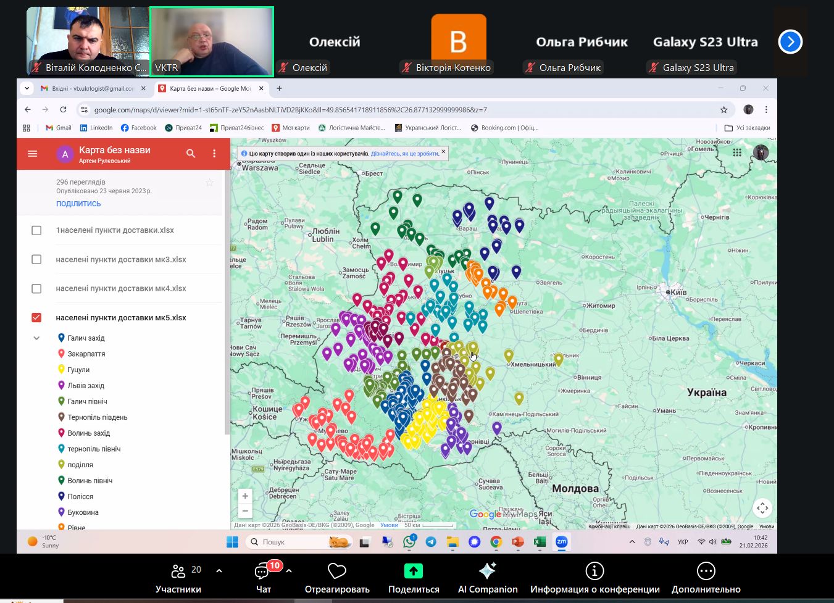Open the Приват24 bookmark
This screenshot has width=834, height=603.
pyautogui.click(x=183, y=128)
